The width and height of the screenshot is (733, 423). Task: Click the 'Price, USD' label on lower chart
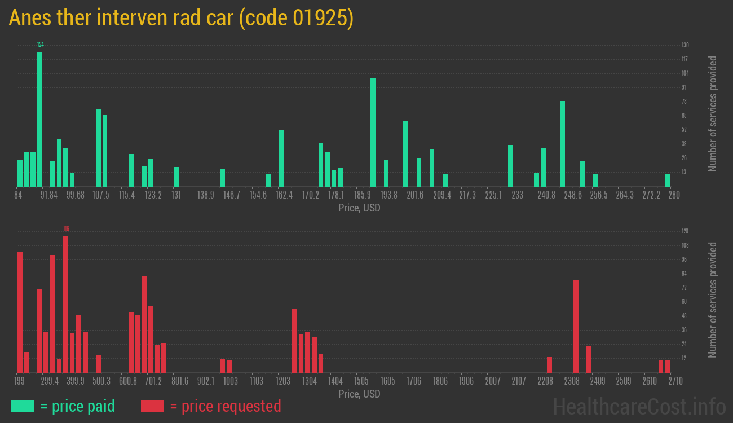tap(359, 394)
